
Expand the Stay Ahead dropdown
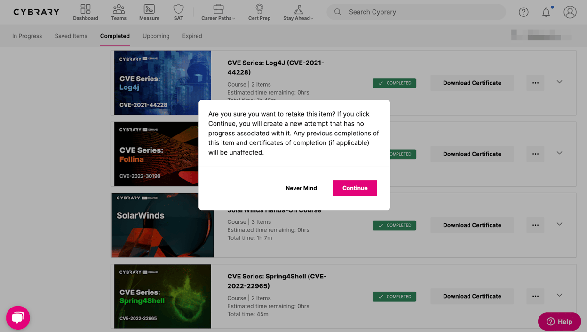(298, 12)
